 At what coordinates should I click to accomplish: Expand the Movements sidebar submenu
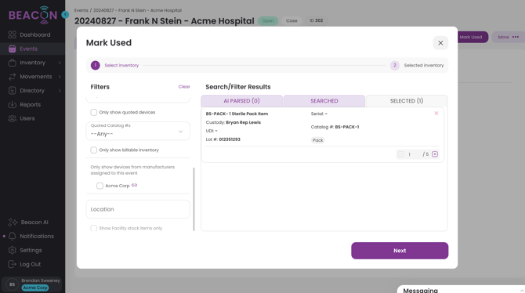tap(60, 77)
